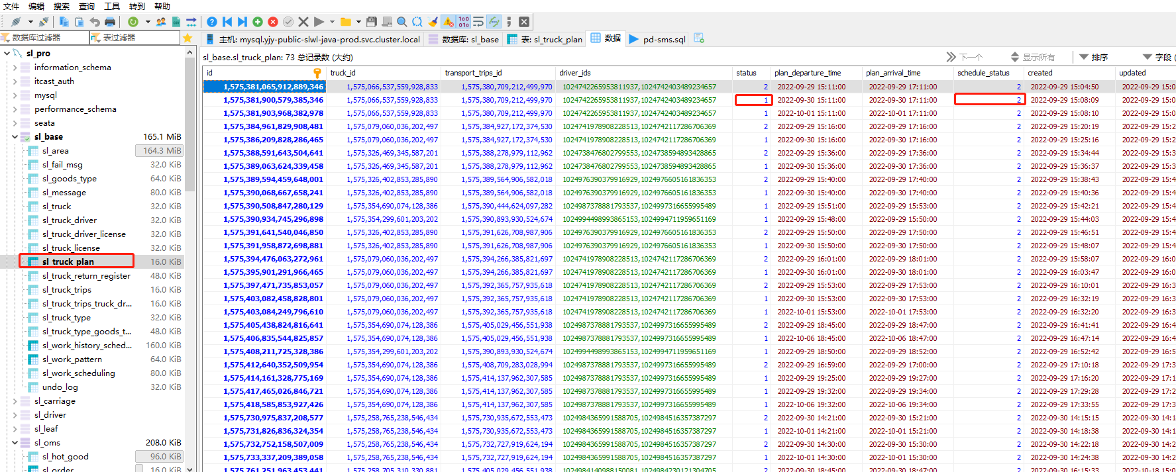The image size is (1176, 472).
Task: Click the tree panel scroll down arrow
Action: coord(190,468)
